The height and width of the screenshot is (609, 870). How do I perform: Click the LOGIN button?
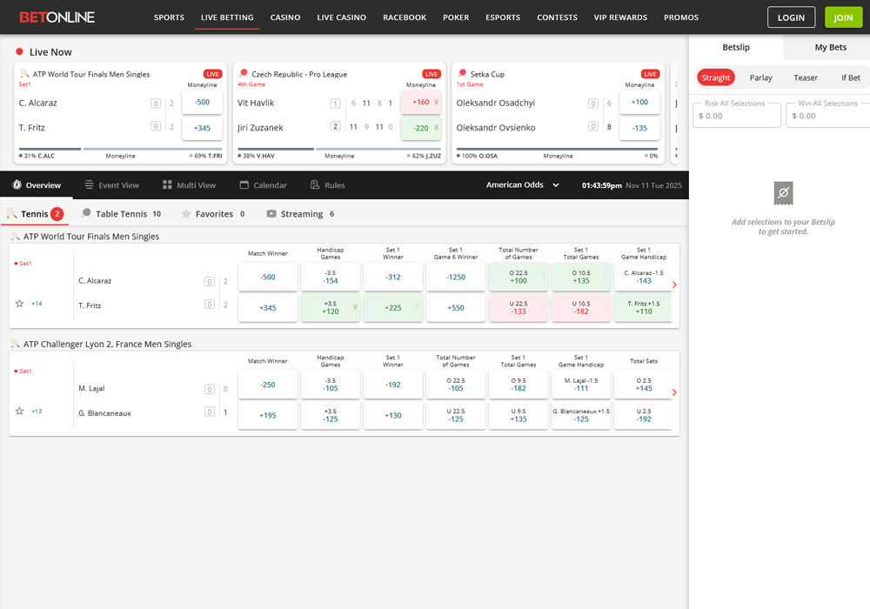pyautogui.click(x=791, y=17)
